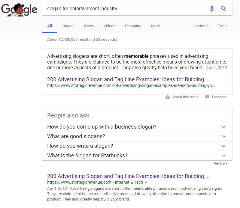Click the Google doodle logo

pyautogui.click(x=19, y=10)
